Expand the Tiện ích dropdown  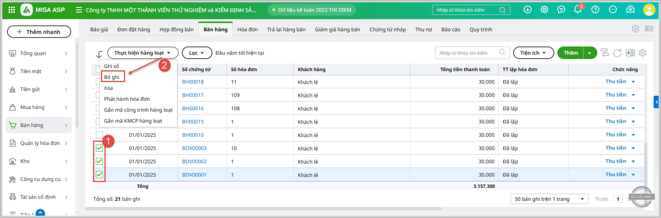533,53
